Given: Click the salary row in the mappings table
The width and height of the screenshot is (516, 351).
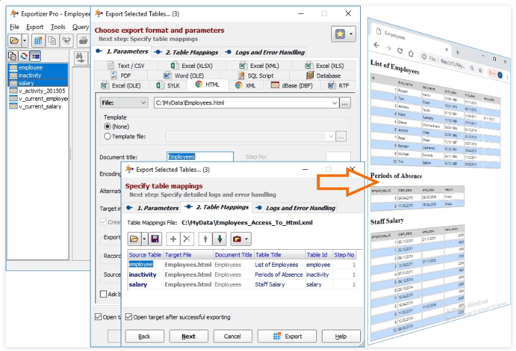Looking at the screenshot, I should click(242, 284).
